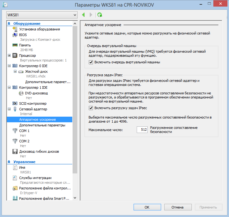The image size is (229, 217).
Task: Select the BIOS icon in hardware list
Action: 15,35
